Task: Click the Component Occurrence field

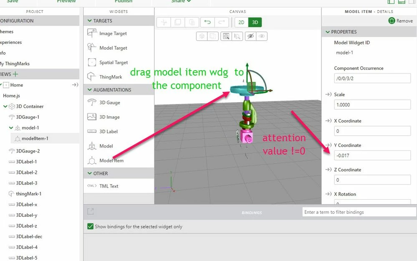Action: [x=372, y=79]
